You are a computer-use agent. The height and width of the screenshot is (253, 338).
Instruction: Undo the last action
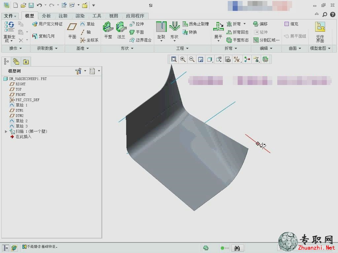point(39,5)
